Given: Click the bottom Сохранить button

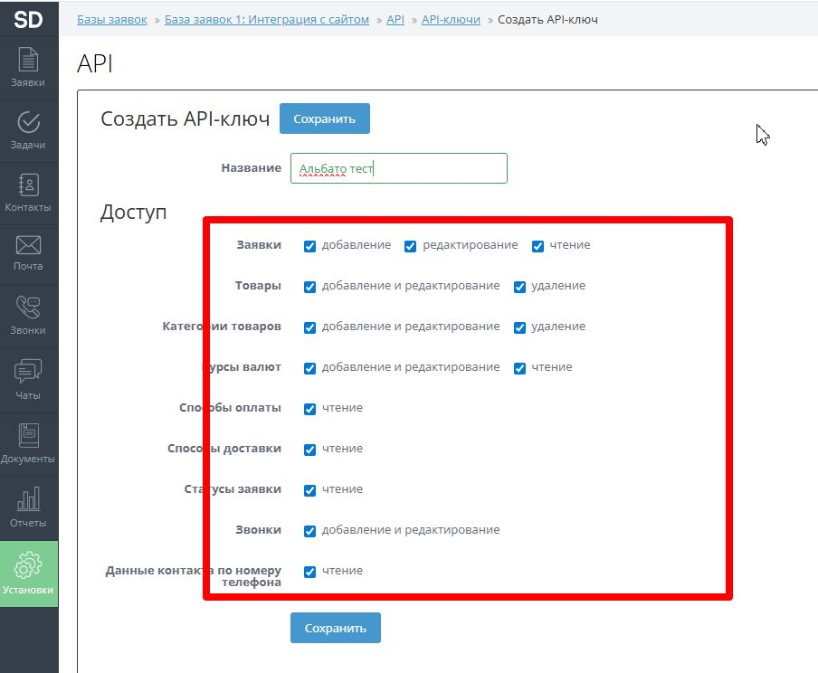Looking at the screenshot, I should (335, 628).
